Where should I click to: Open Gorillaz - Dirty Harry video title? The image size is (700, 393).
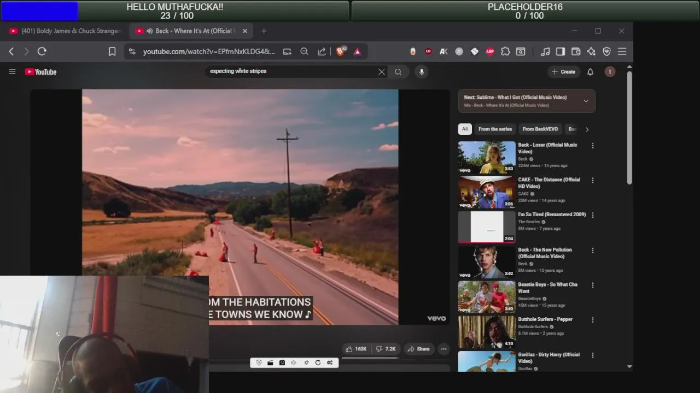click(x=549, y=358)
